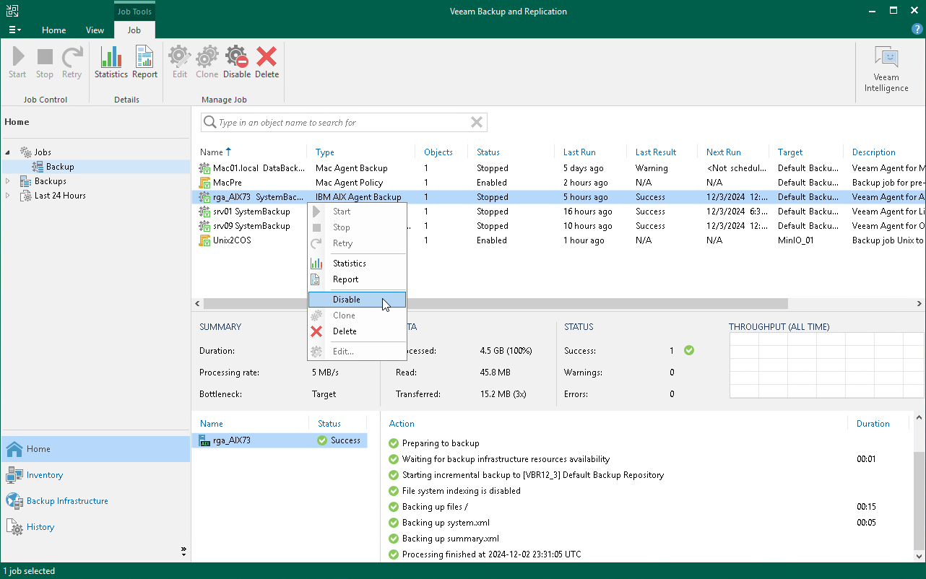This screenshot has height=579, width=926.
Task: Select the Clone job icon in the ribbon
Action: [207, 62]
